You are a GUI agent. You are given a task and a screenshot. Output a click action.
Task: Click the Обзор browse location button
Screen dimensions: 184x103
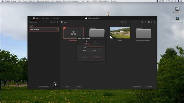point(94,50)
